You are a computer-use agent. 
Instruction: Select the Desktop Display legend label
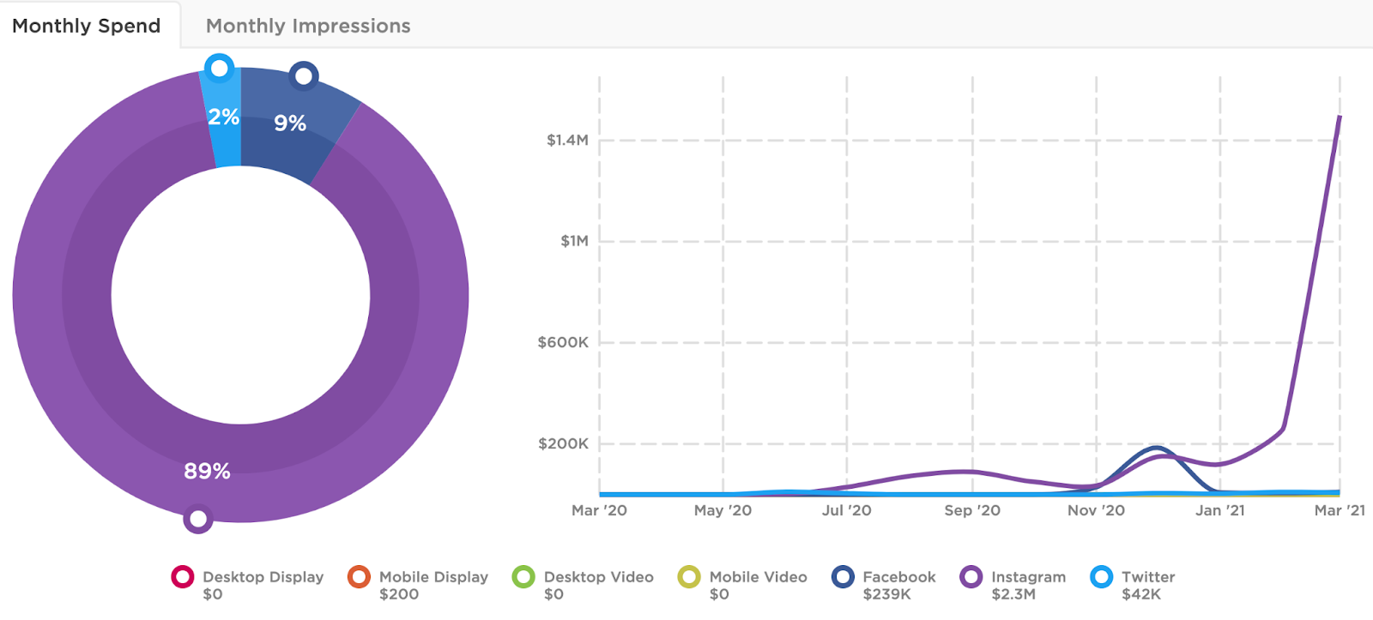tap(263, 577)
